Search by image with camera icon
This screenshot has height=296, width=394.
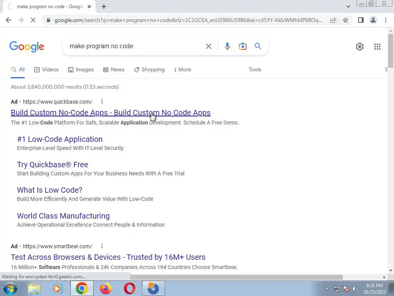coord(243,46)
